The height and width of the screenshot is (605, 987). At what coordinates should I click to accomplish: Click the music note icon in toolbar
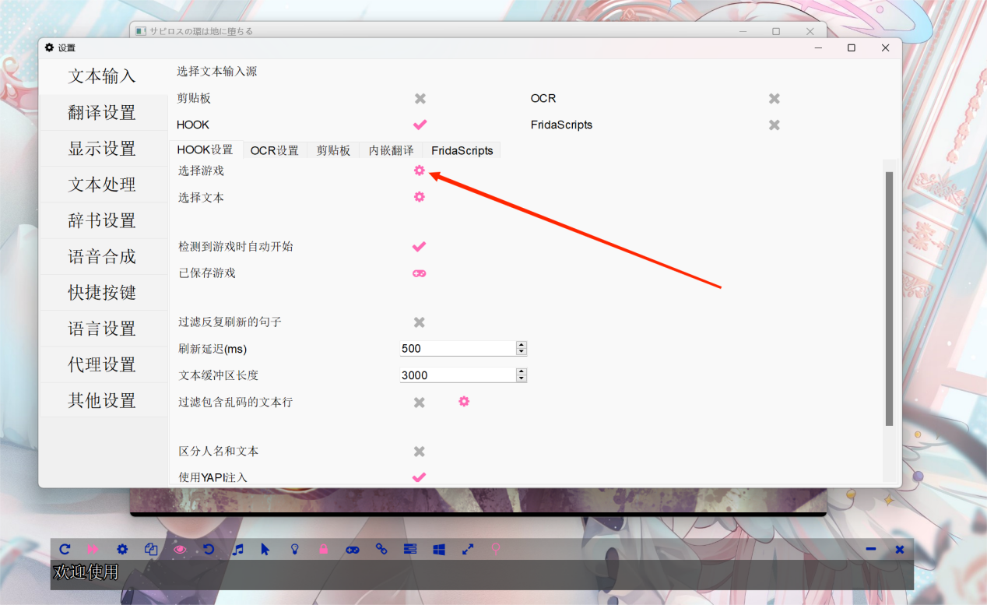238,549
